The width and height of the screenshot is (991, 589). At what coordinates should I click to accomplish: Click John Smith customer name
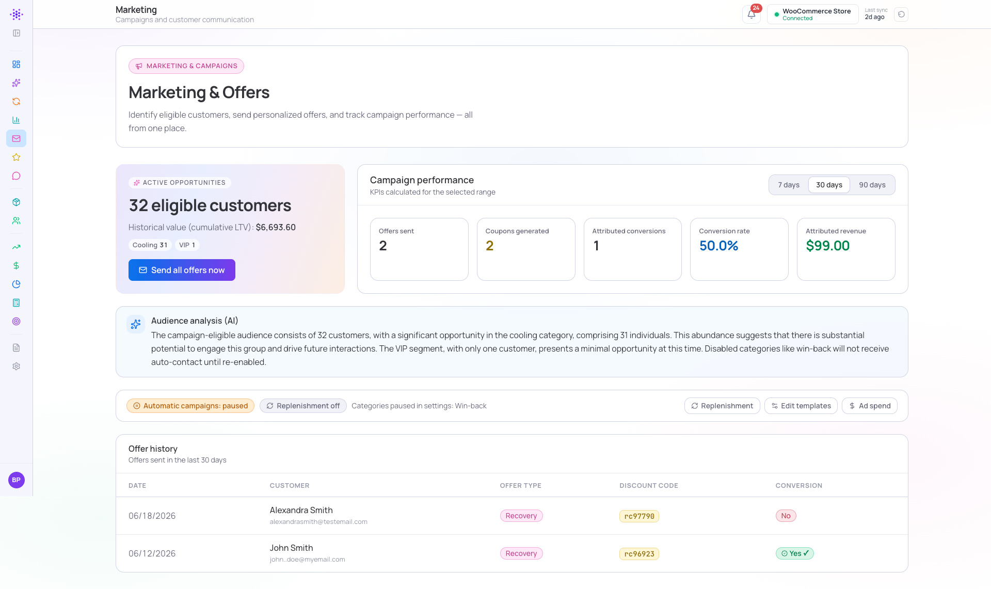(291, 548)
